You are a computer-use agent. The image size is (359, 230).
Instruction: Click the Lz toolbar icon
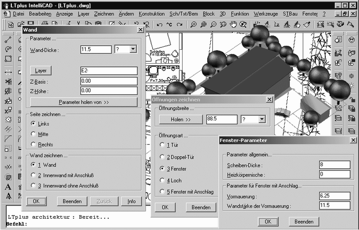[x=276, y=24]
